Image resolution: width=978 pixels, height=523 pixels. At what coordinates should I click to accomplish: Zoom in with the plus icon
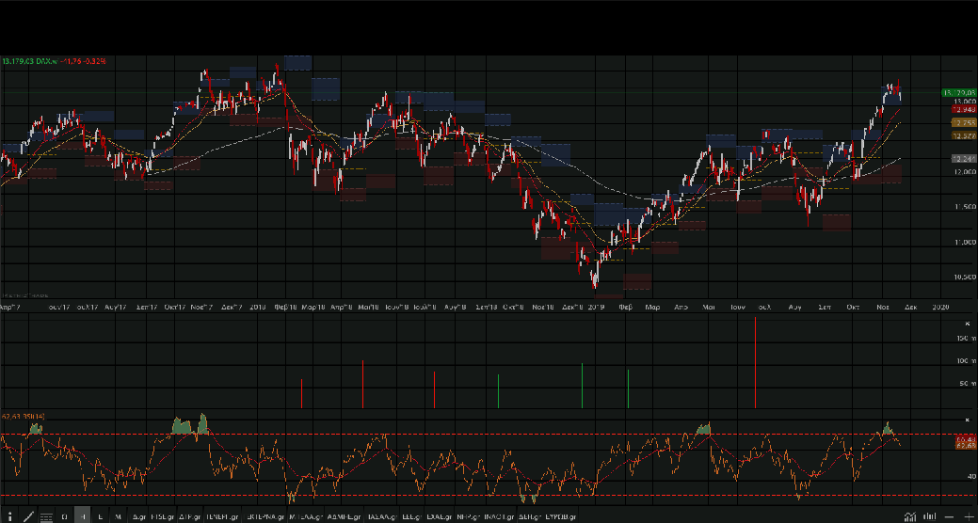(969, 516)
